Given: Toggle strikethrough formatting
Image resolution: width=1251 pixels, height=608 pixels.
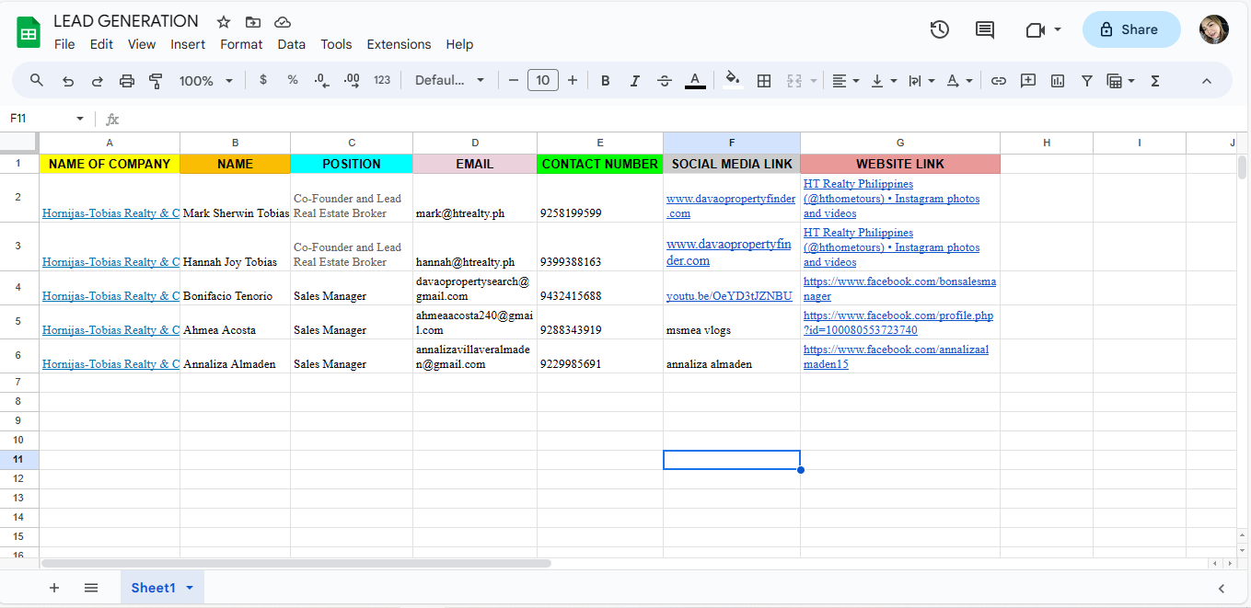Looking at the screenshot, I should pos(665,81).
